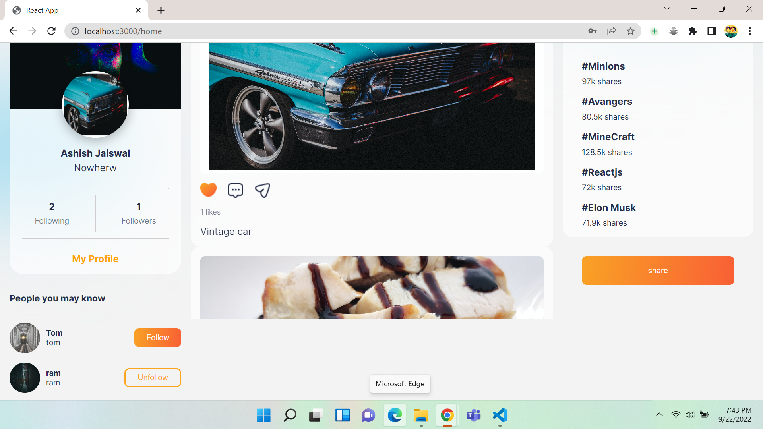Screen dimensions: 763x429
Task: Unfollow ram from people you may know
Action: pos(153,377)
